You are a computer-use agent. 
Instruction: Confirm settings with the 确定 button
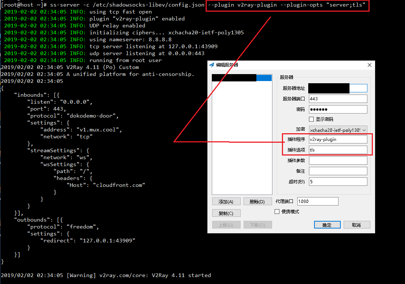tap(327, 224)
